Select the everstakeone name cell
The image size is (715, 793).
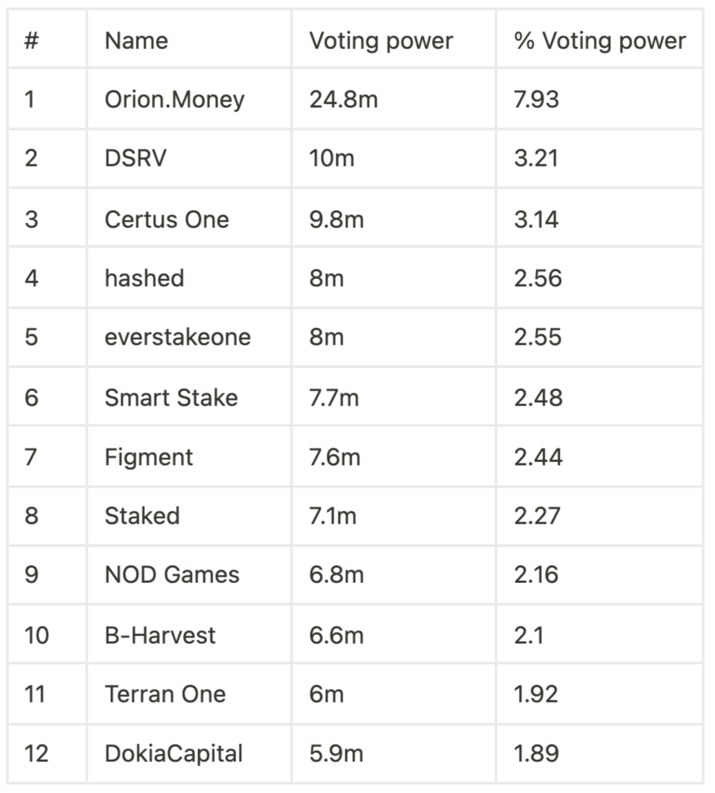(x=178, y=337)
